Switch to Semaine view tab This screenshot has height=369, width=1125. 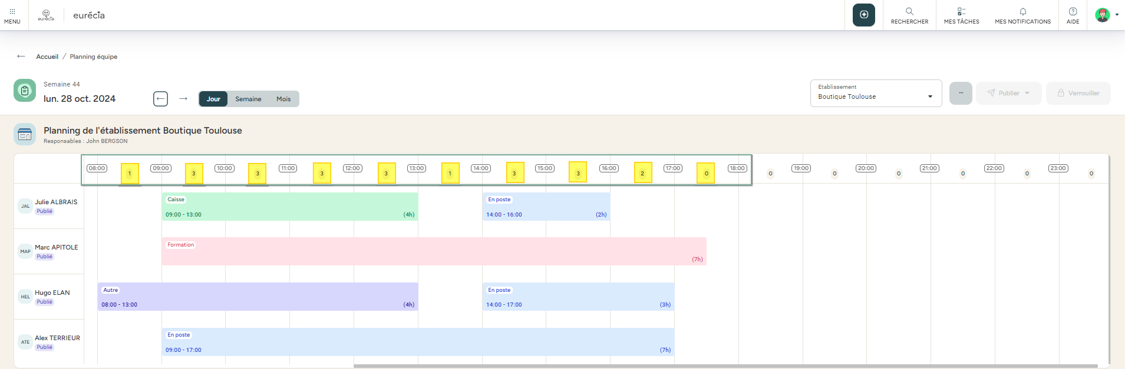point(248,99)
